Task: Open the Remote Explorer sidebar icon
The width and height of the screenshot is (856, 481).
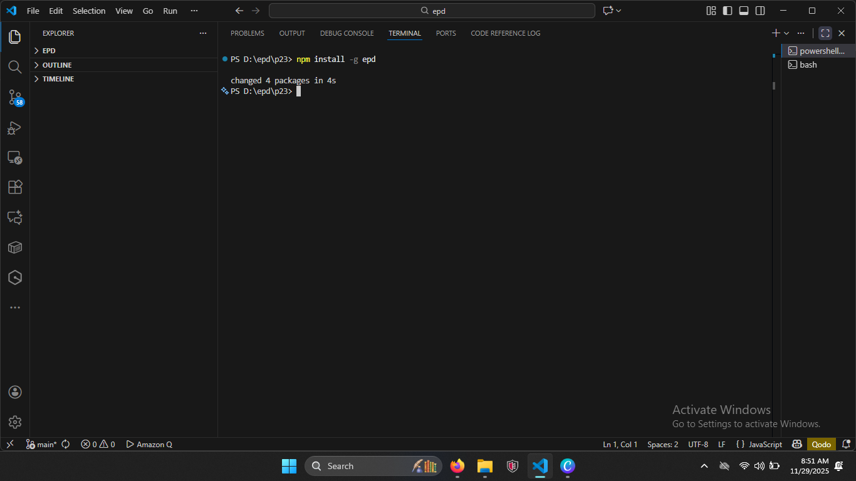Action: pyautogui.click(x=15, y=157)
